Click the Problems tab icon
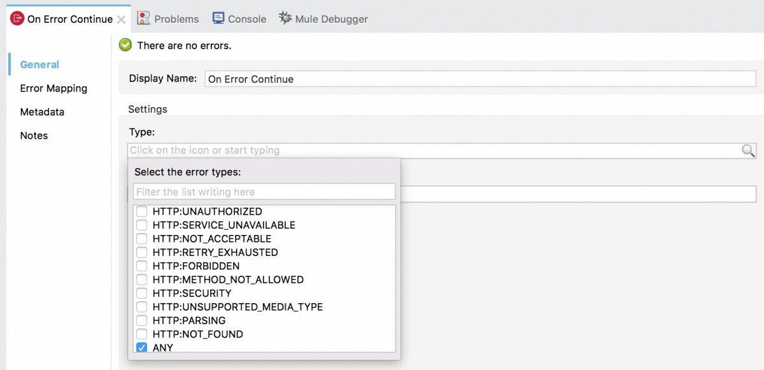The height and width of the screenshot is (370, 764). pos(143,18)
